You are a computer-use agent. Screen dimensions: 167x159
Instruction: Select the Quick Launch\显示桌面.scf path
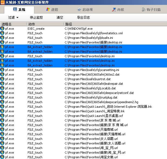[x=94, y=116]
